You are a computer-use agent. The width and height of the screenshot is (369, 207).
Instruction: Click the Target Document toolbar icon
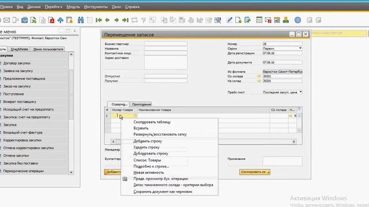coord(173,20)
